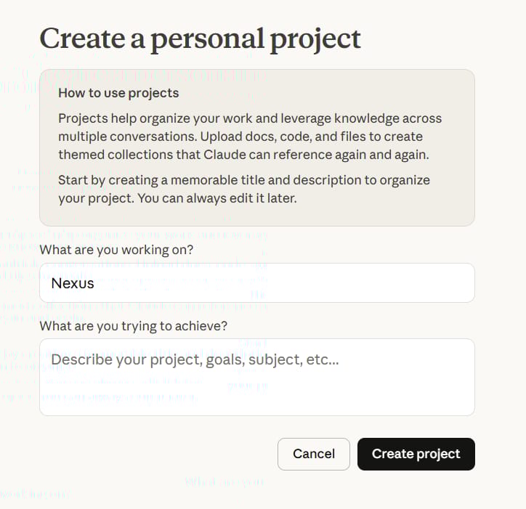526x509 pixels.
Task: Cancel the project creation dialog
Action: point(314,454)
